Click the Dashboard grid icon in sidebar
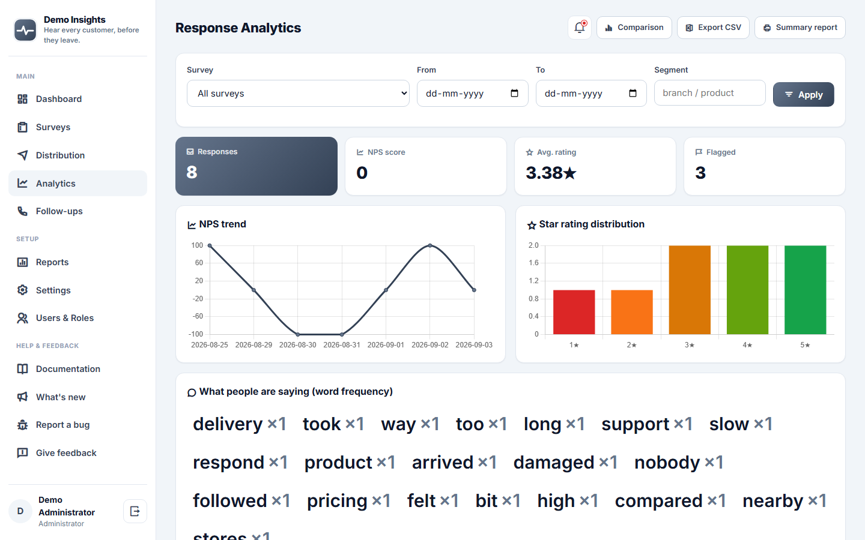 22,99
